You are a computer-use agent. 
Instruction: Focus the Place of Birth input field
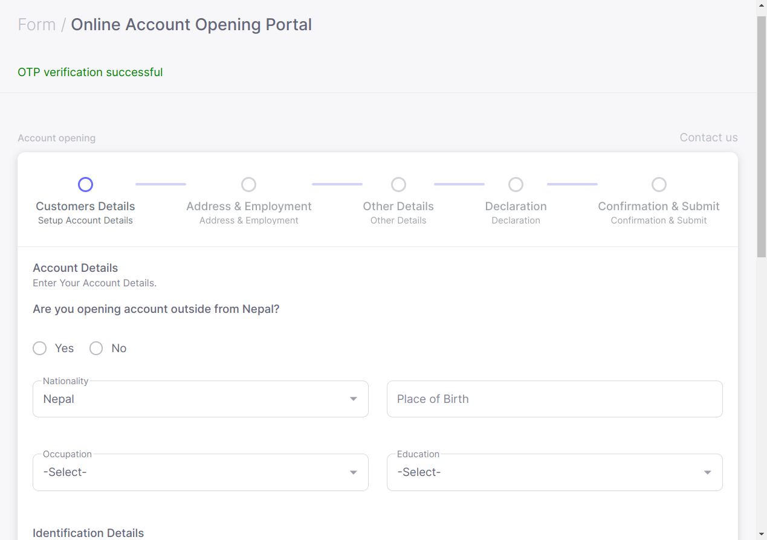554,399
